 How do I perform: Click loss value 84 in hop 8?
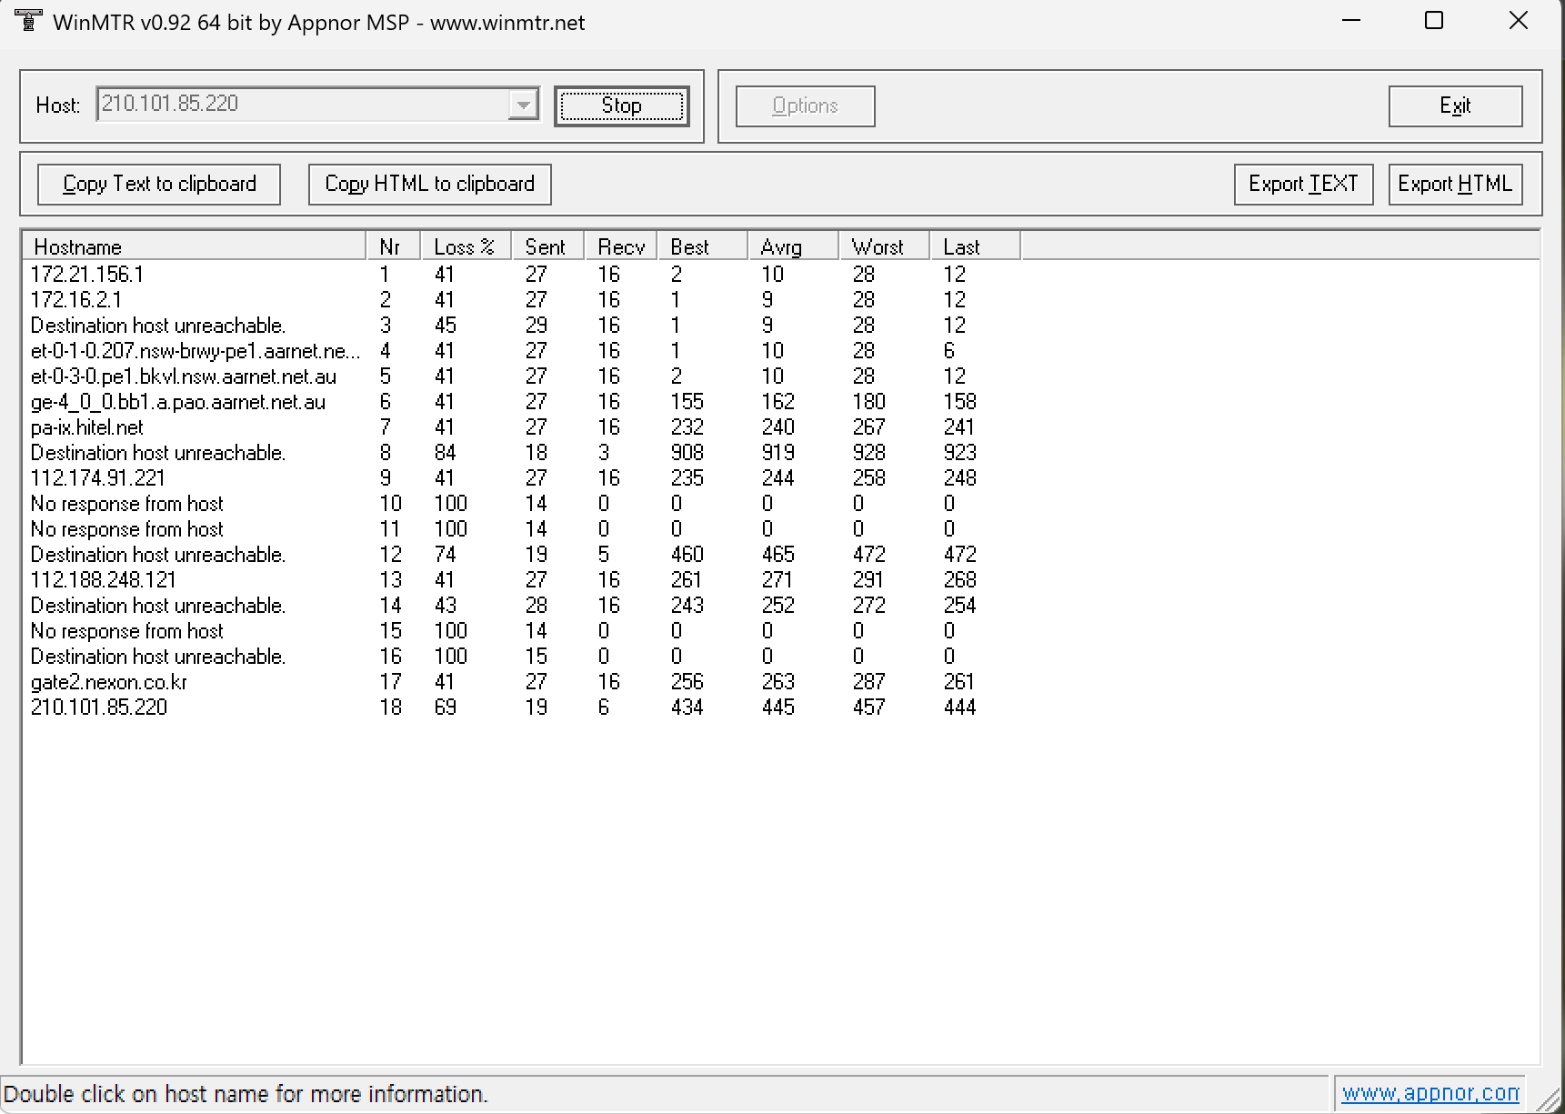point(446,453)
